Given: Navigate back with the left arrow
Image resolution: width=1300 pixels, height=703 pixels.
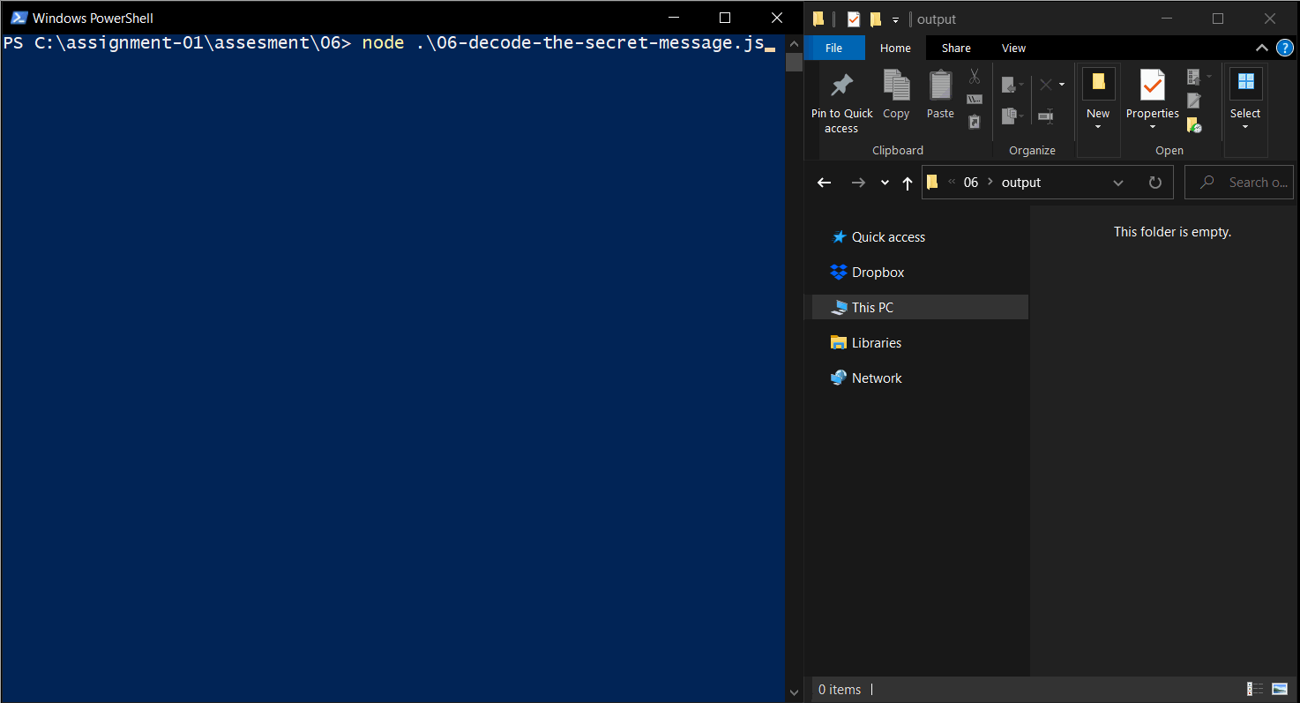Looking at the screenshot, I should click(x=824, y=183).
